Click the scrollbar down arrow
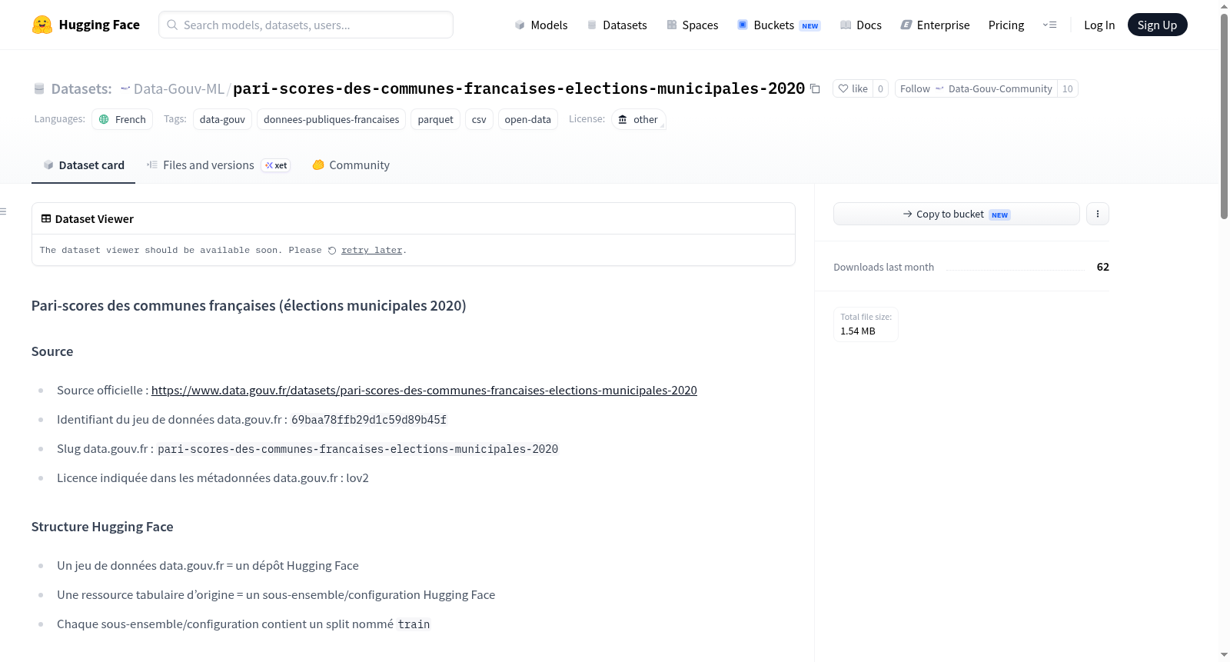Image resolution: width=1230 pixels, height=662 pixels. (x=1224, y=655)
